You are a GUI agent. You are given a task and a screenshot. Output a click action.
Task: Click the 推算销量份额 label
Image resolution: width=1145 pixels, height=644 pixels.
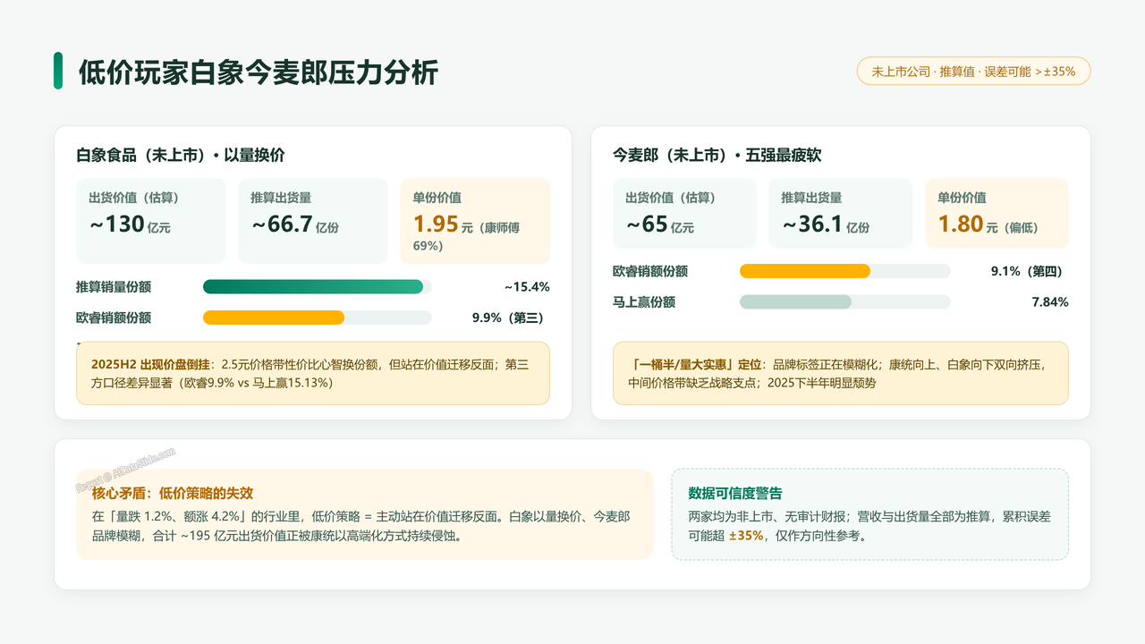point(114,287)
